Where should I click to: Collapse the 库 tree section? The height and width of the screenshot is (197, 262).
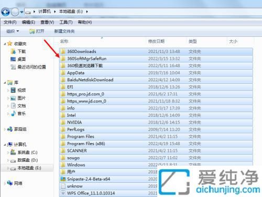5,83
